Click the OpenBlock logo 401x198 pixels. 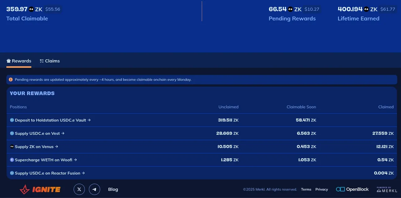point(352,189)
